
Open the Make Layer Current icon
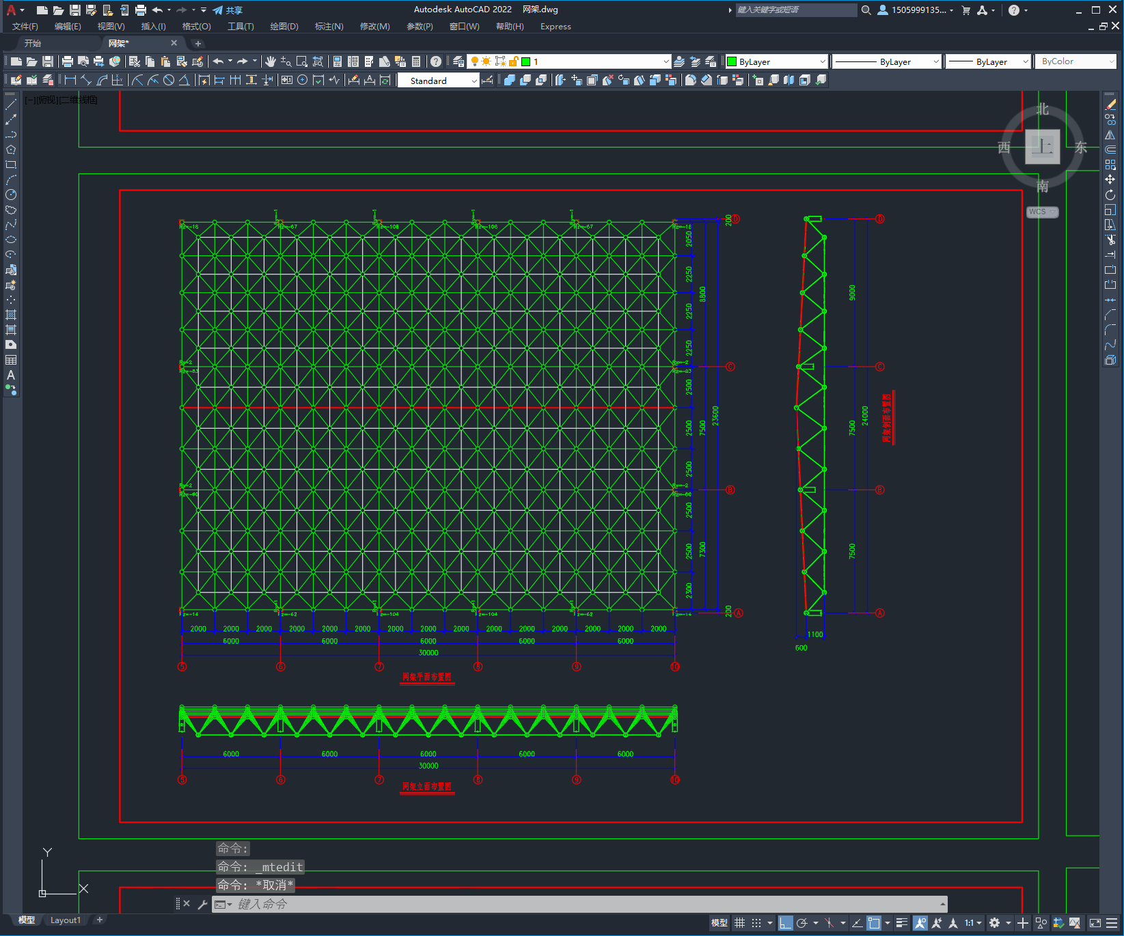[x=679, y=61]
